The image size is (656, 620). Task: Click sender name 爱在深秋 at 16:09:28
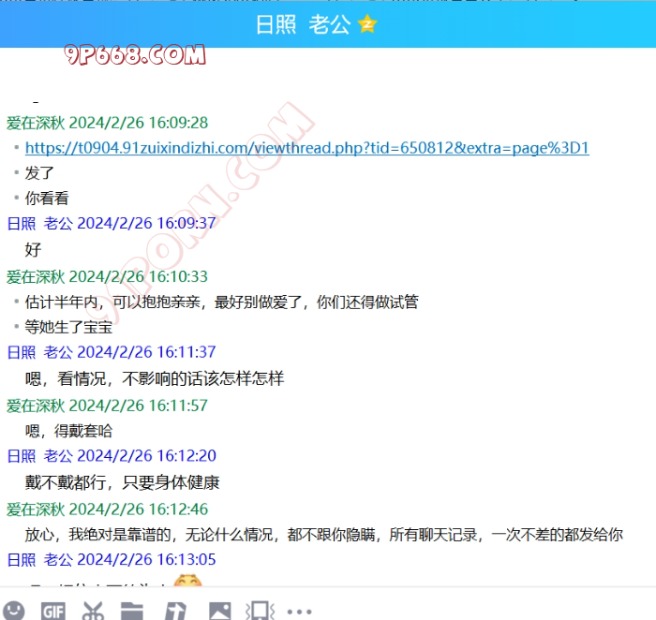pos(36,123)
